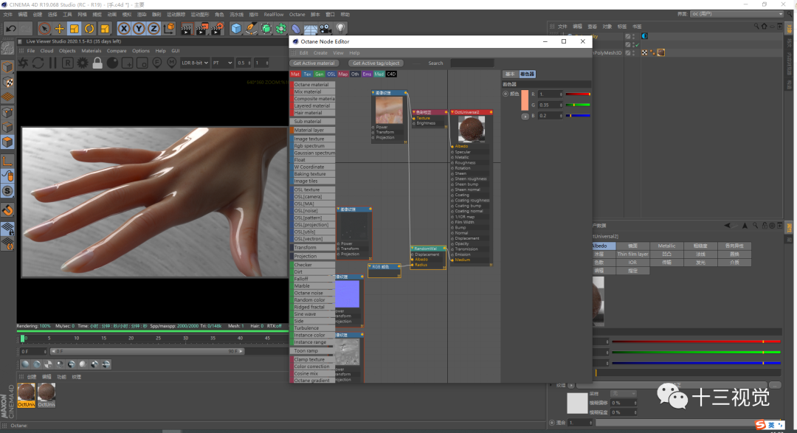Click the spline Pen tool icon

coord(251,29)
